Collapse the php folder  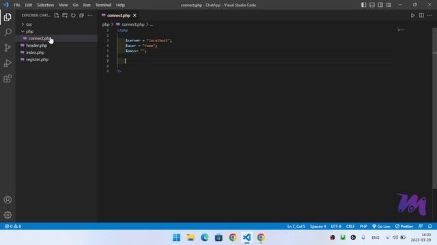tap(57, 31)
